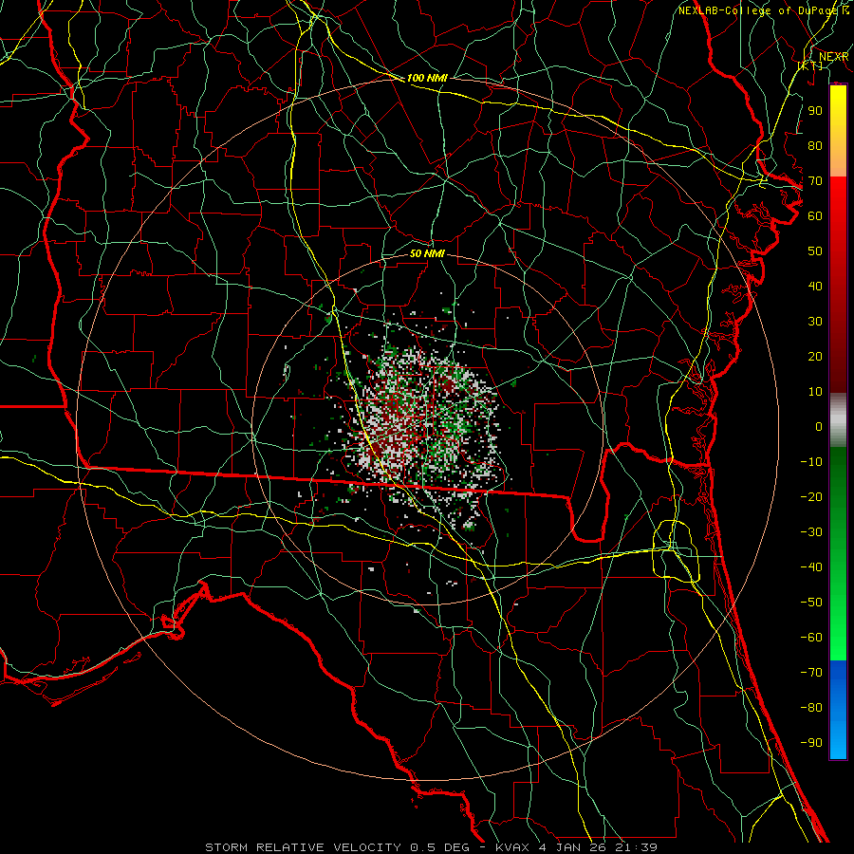Click the "-50" value on the velocity scale
This screenshot has height=854, width=854.
pyautogui.click(x=811, y=603)
